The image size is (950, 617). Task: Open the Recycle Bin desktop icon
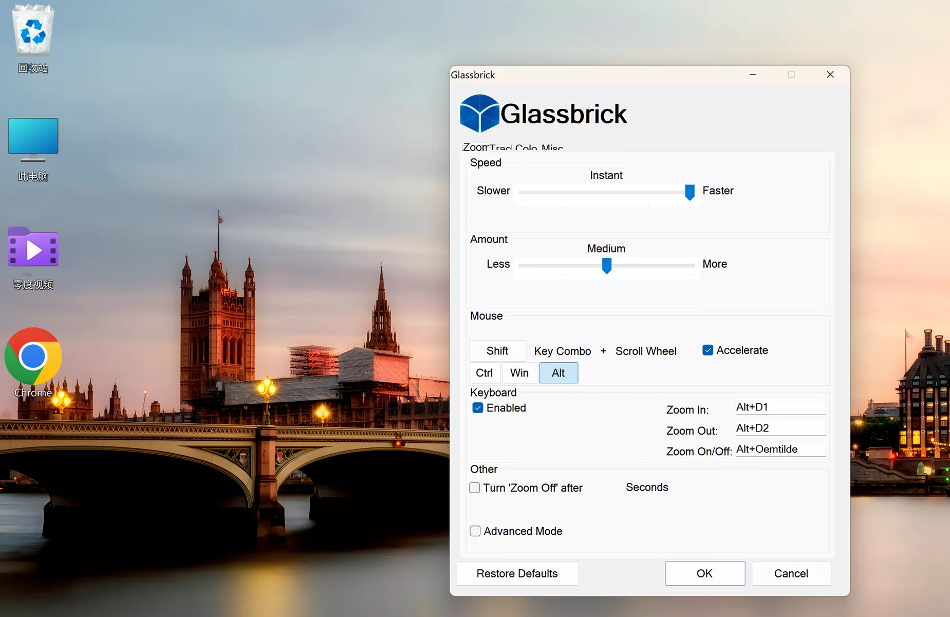click(x=33, y=39)
